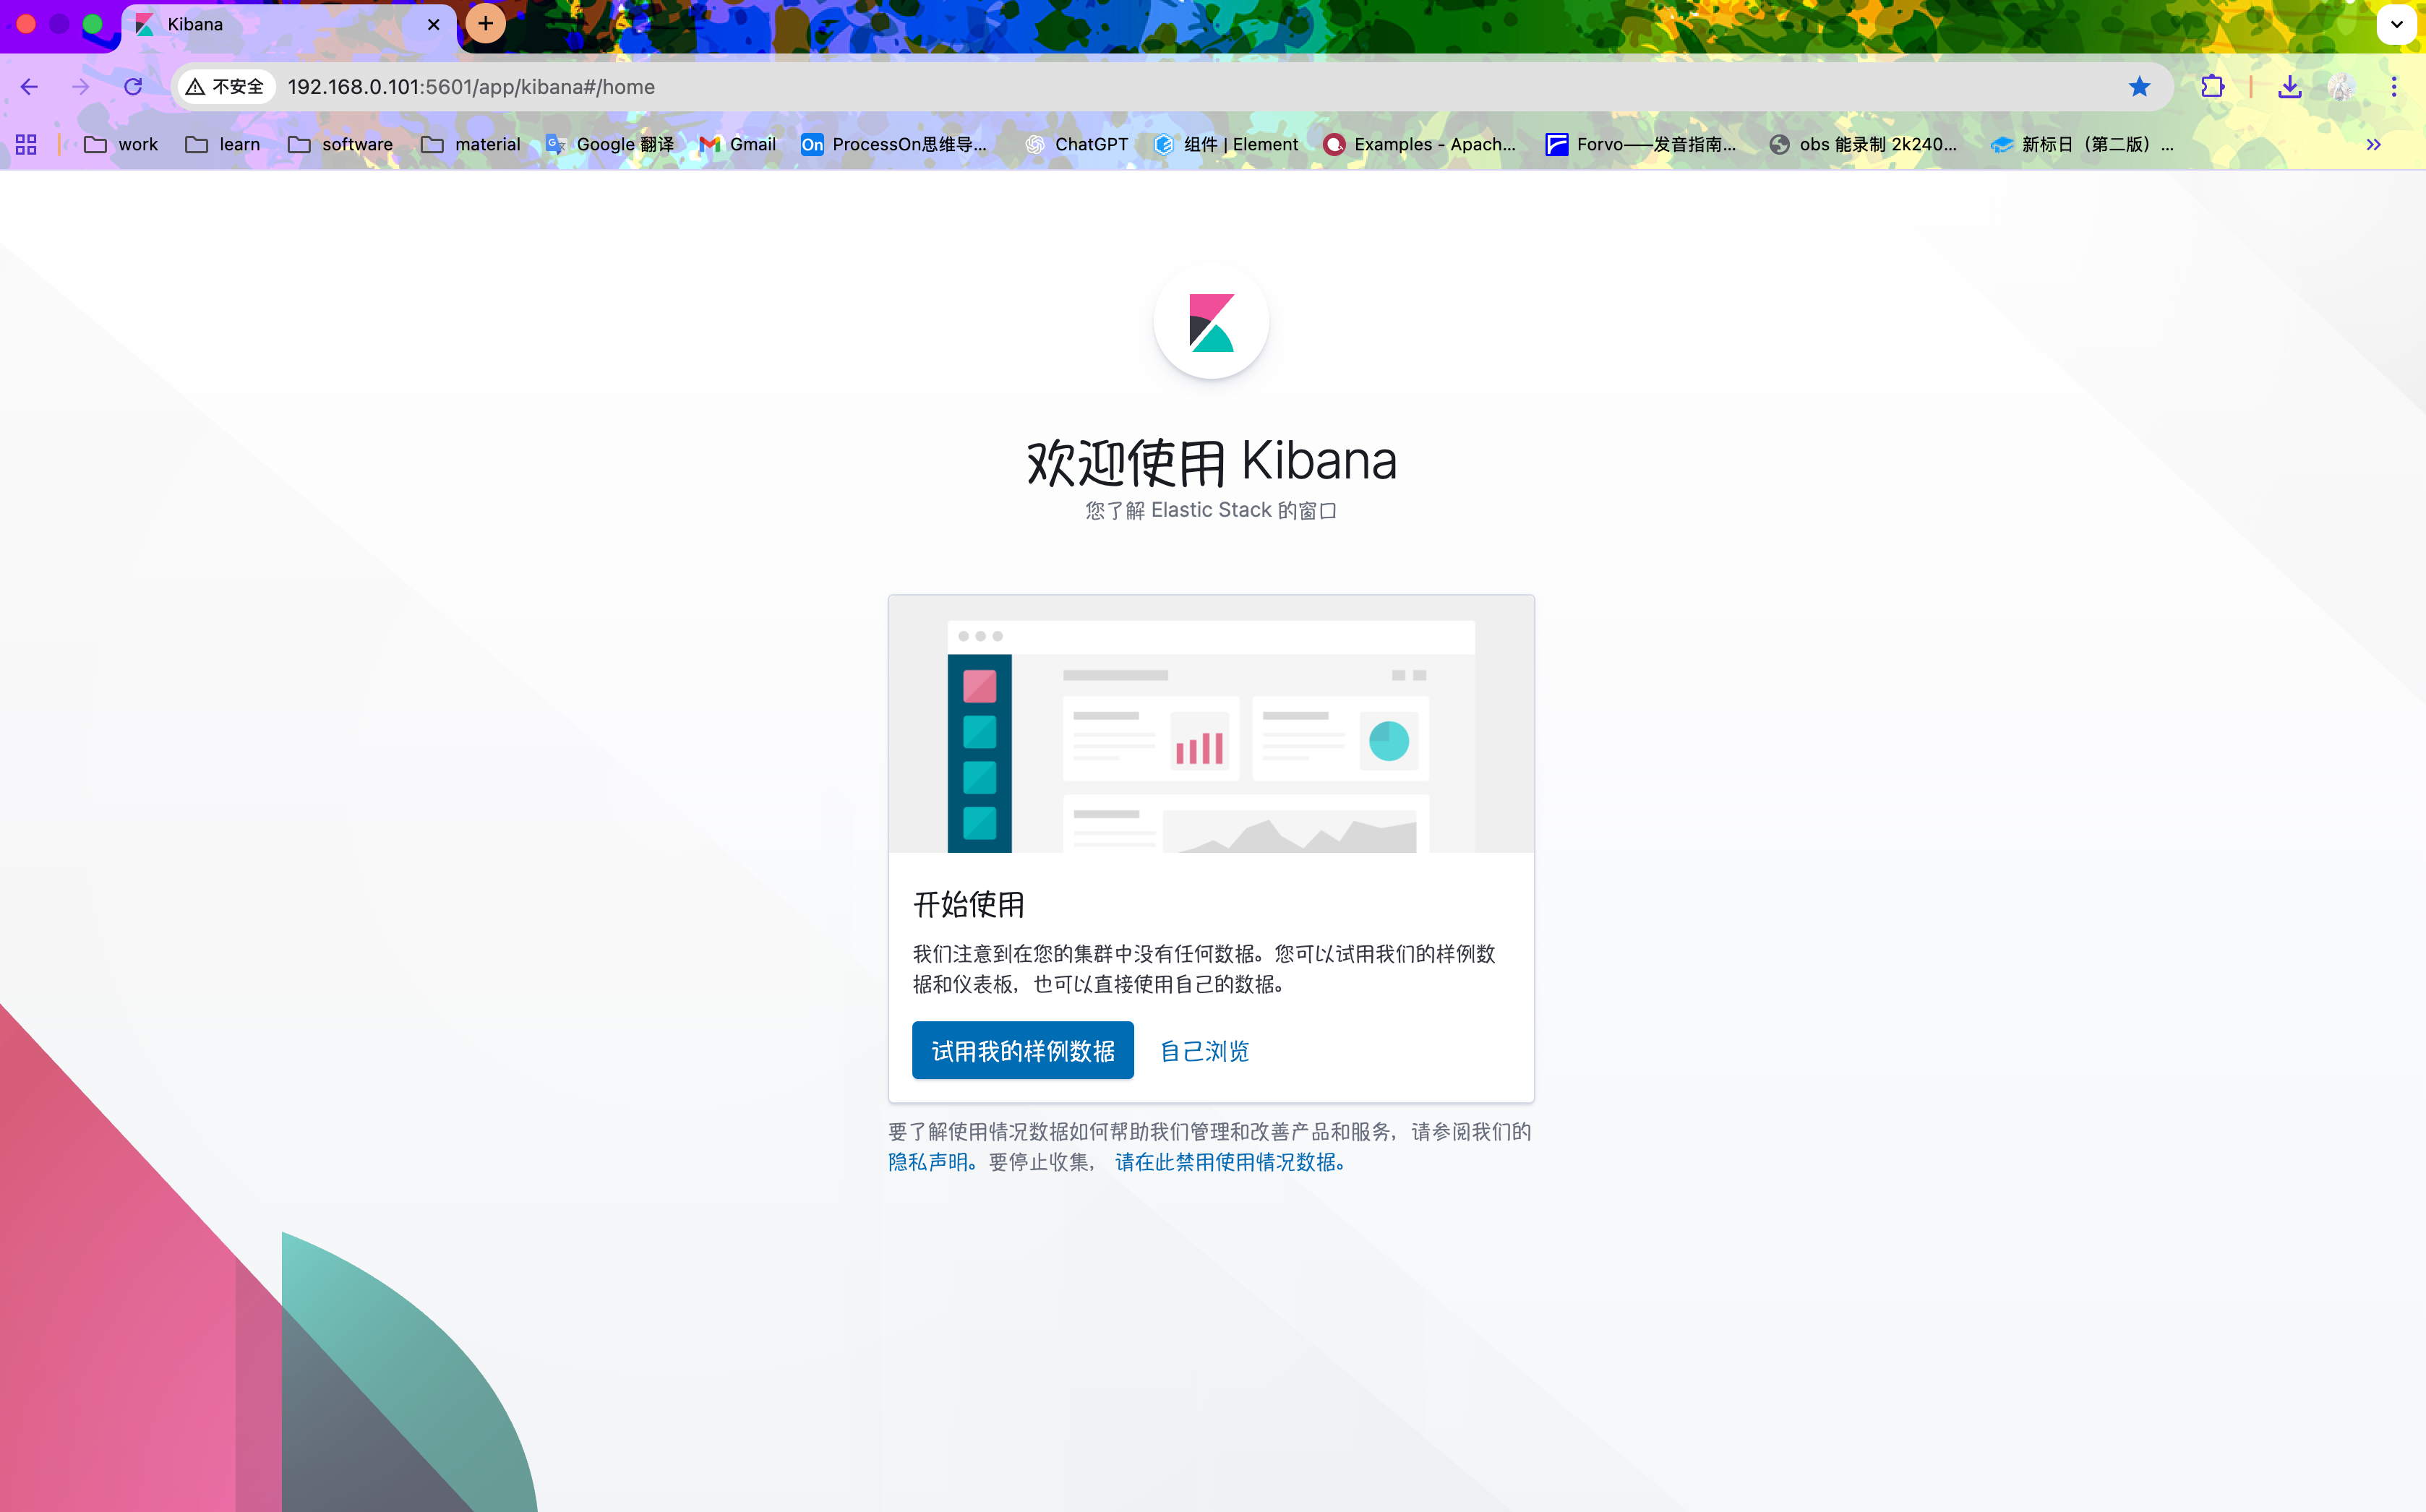Click the Kibana logo icon

tap(1211, 322)
